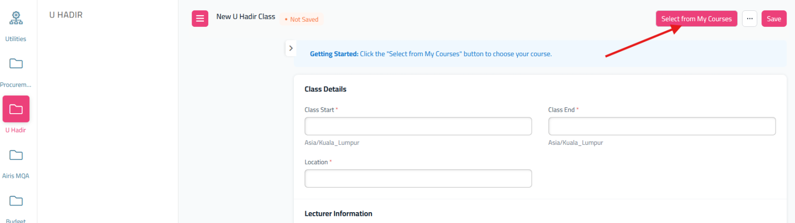Open the Procurement folder icon

click(16, 63)
